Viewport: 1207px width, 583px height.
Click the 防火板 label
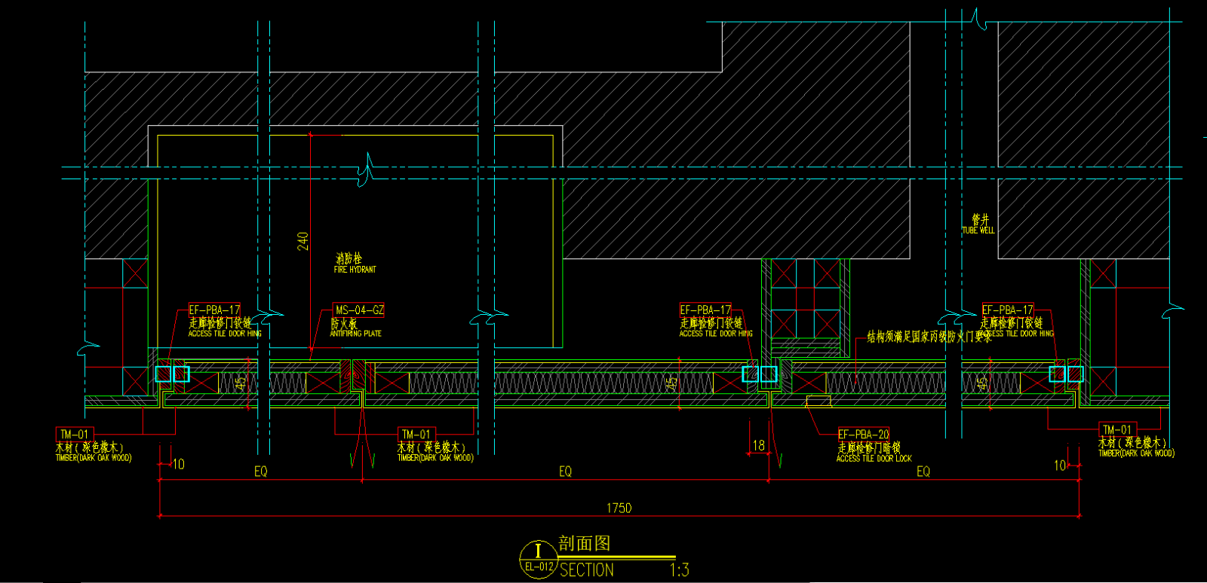pyautogui.click(x=344, y=322)
